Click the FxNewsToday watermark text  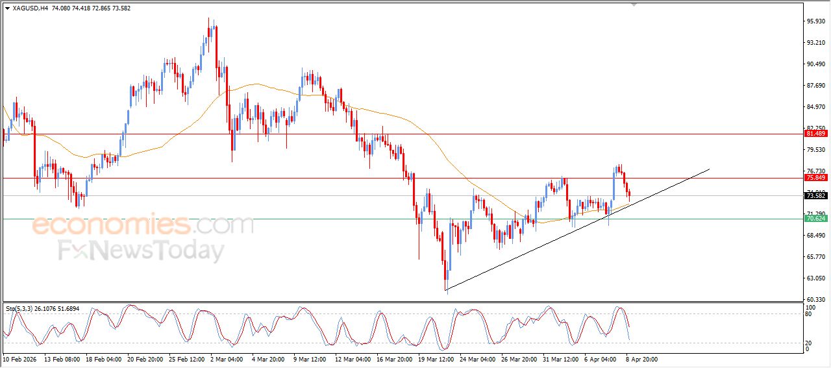pos(142,251)
